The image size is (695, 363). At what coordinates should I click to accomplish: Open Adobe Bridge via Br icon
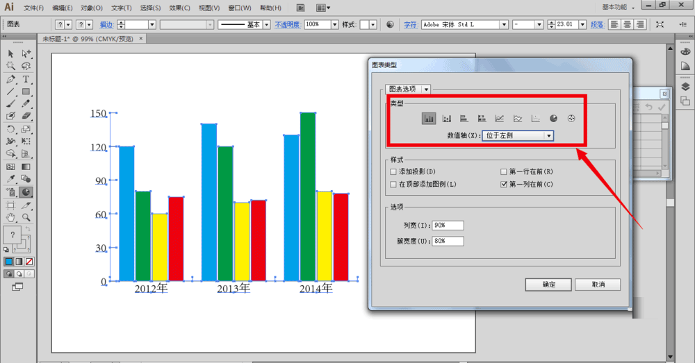point(300,8)
